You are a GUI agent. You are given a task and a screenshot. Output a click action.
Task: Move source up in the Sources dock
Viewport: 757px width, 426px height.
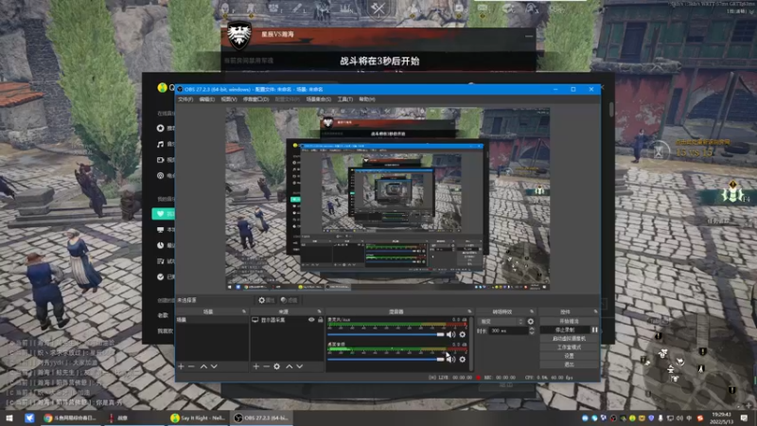(x=289, y=366)
